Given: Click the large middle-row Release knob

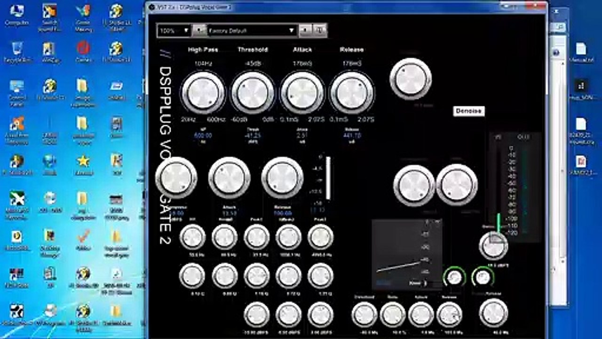Looking at the screenshot, I should (283, 178).
